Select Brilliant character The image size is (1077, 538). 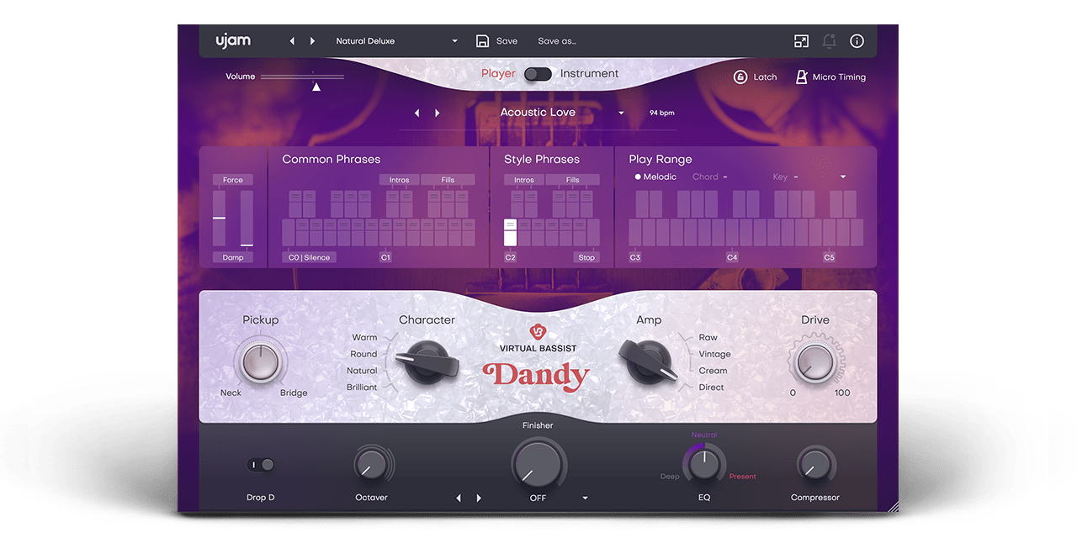[x=362, y=388]
